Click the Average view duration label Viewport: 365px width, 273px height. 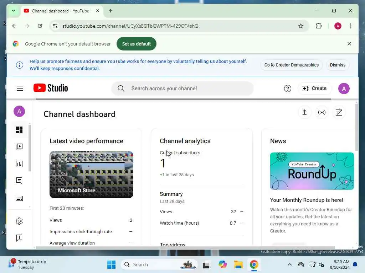[72, 243]
